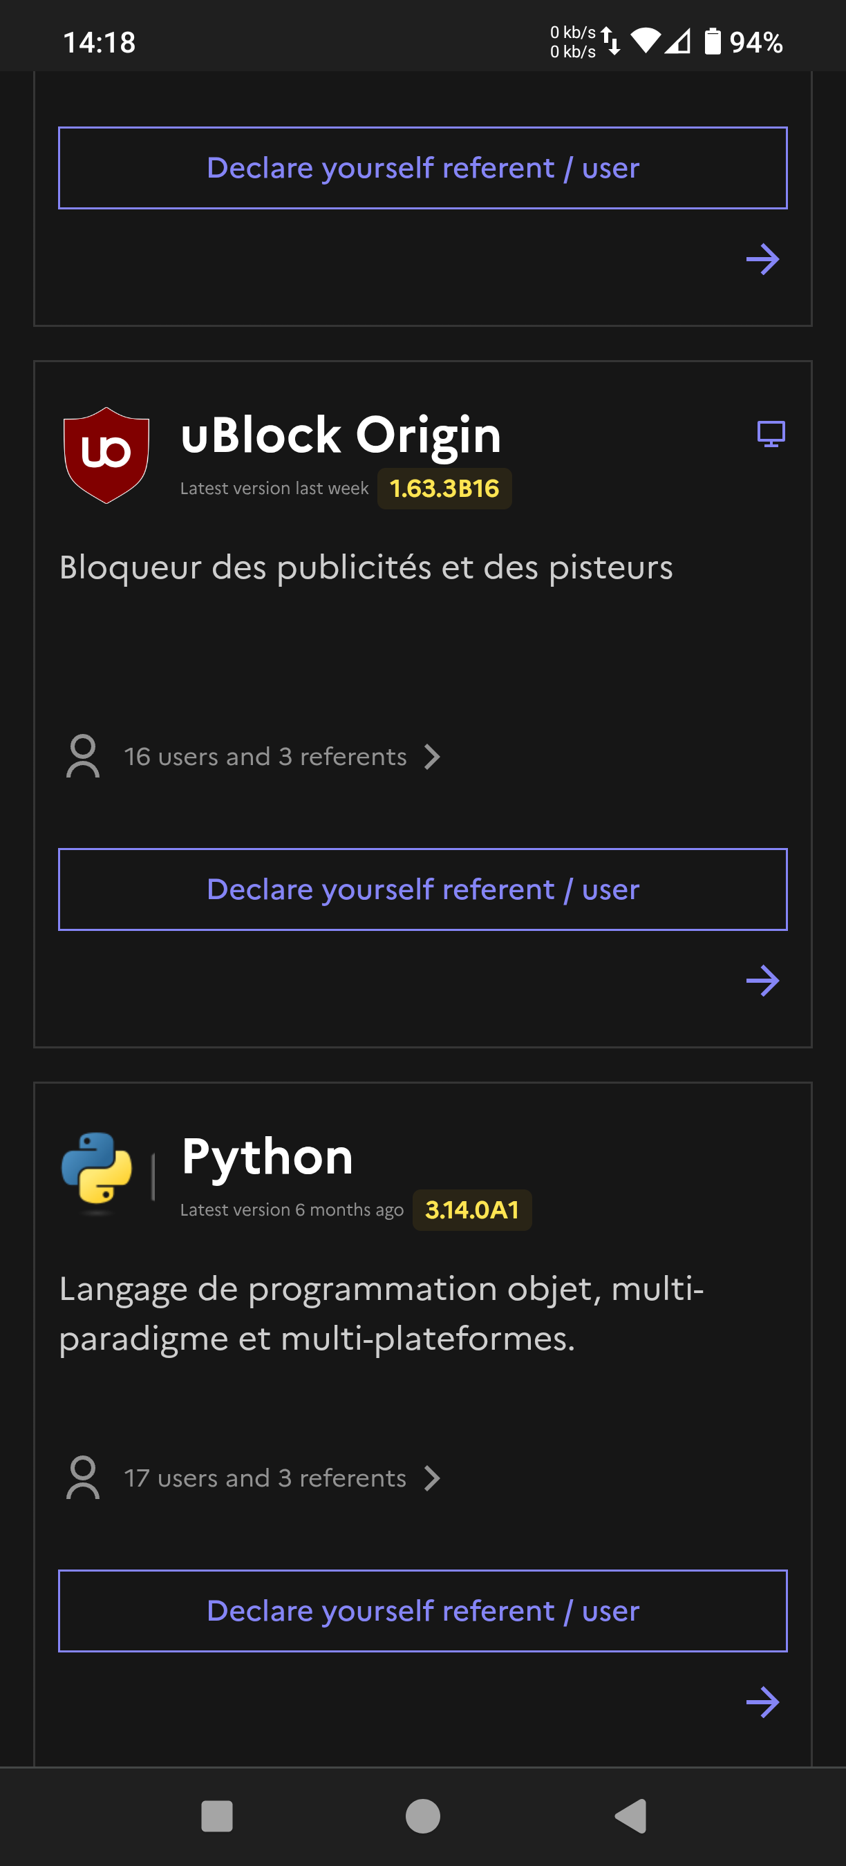This screenshot has width=846, height=1866.
Task: Tap the user silhouette icon under Python
Action: [x=84, y=1478]
